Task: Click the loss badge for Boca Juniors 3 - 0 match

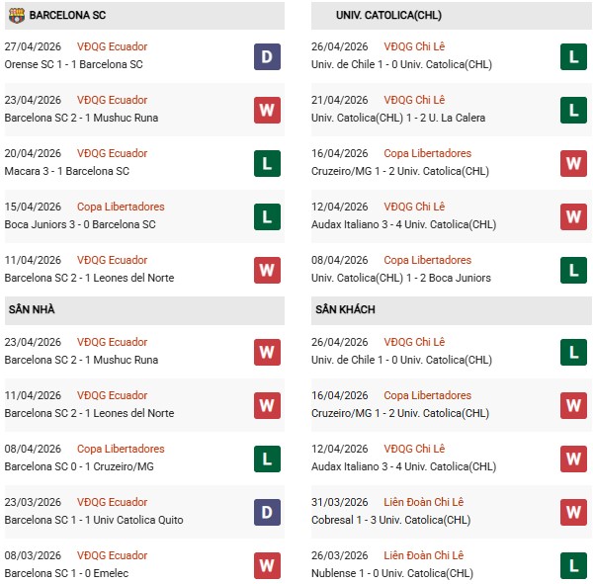Action: 267,216
